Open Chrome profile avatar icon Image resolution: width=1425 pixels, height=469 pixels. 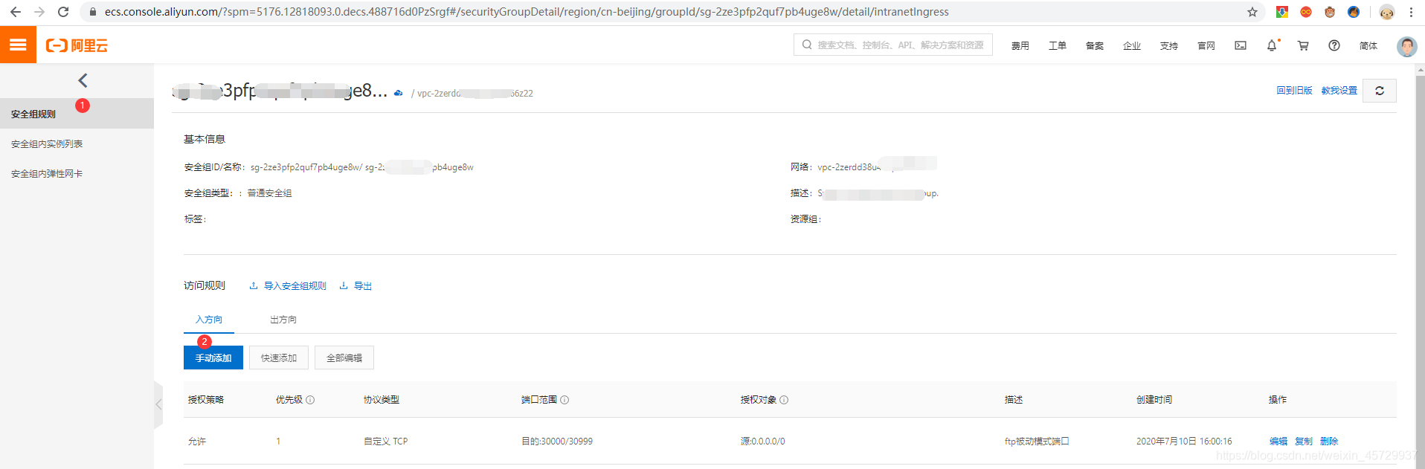[x=1386, y=12]
